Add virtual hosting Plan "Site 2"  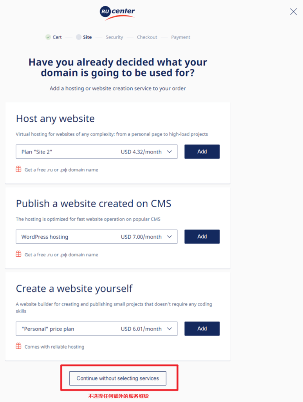point(202,152)
